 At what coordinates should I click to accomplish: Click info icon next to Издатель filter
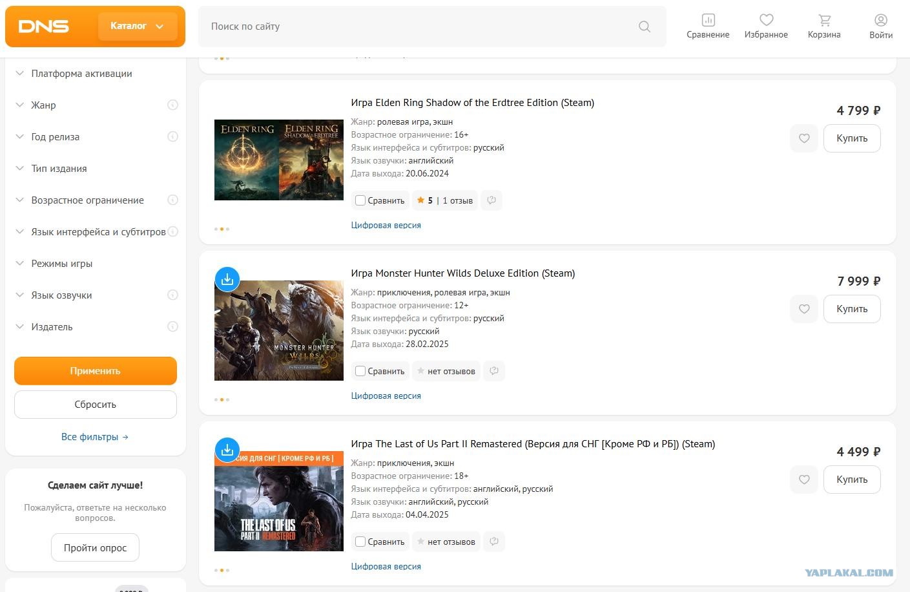(x=172, y=326)
